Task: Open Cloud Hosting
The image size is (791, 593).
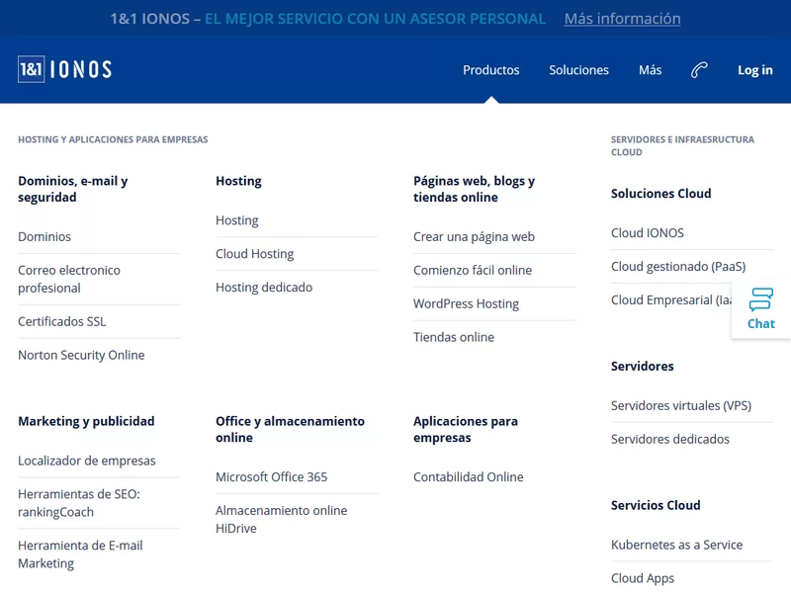Action: click(254, 254)
